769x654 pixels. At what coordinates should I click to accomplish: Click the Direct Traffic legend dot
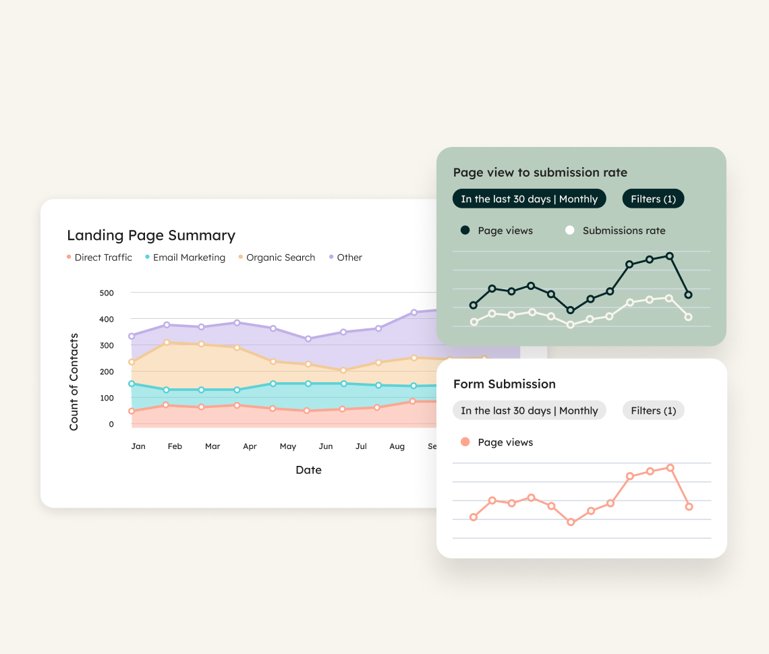coord(69,258)
